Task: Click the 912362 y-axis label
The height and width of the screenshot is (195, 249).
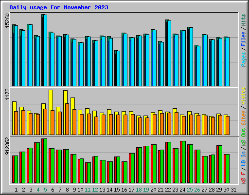Action: 7,146
